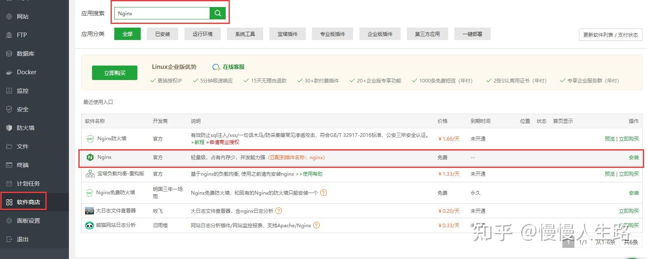The height and width of the screenshot is (259, 647).
Task: Open Docker in the sidebar
Action: (x=26, y=72)
